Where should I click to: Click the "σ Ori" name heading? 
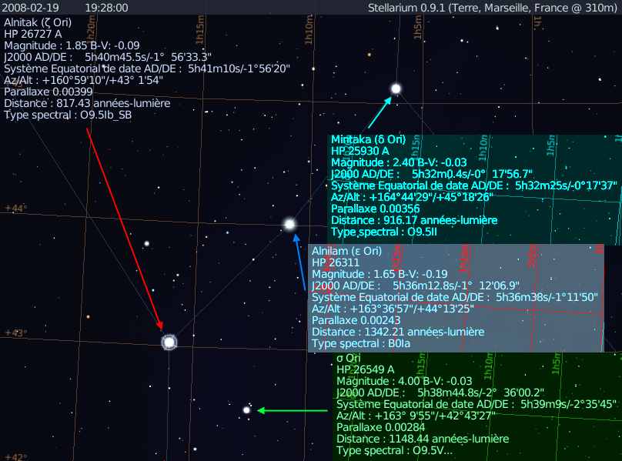348,358
